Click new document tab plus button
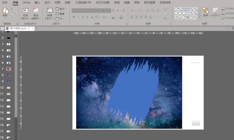The height and width of the screenshot is (140, 234). 37,28
